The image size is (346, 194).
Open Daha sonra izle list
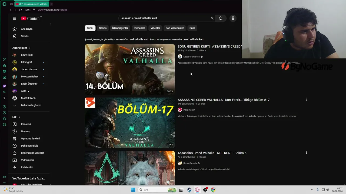click(30, 146)
